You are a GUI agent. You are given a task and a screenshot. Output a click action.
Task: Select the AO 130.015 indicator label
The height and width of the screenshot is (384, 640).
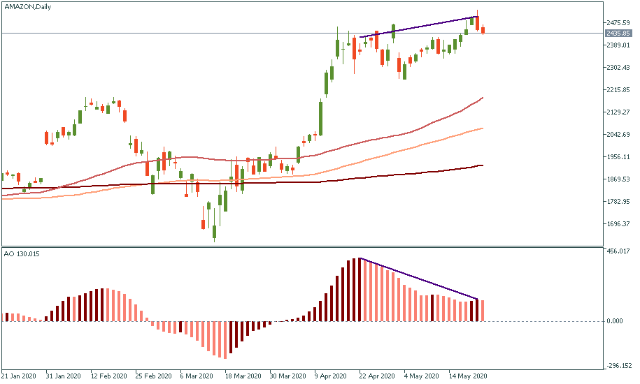click(21, 253)
